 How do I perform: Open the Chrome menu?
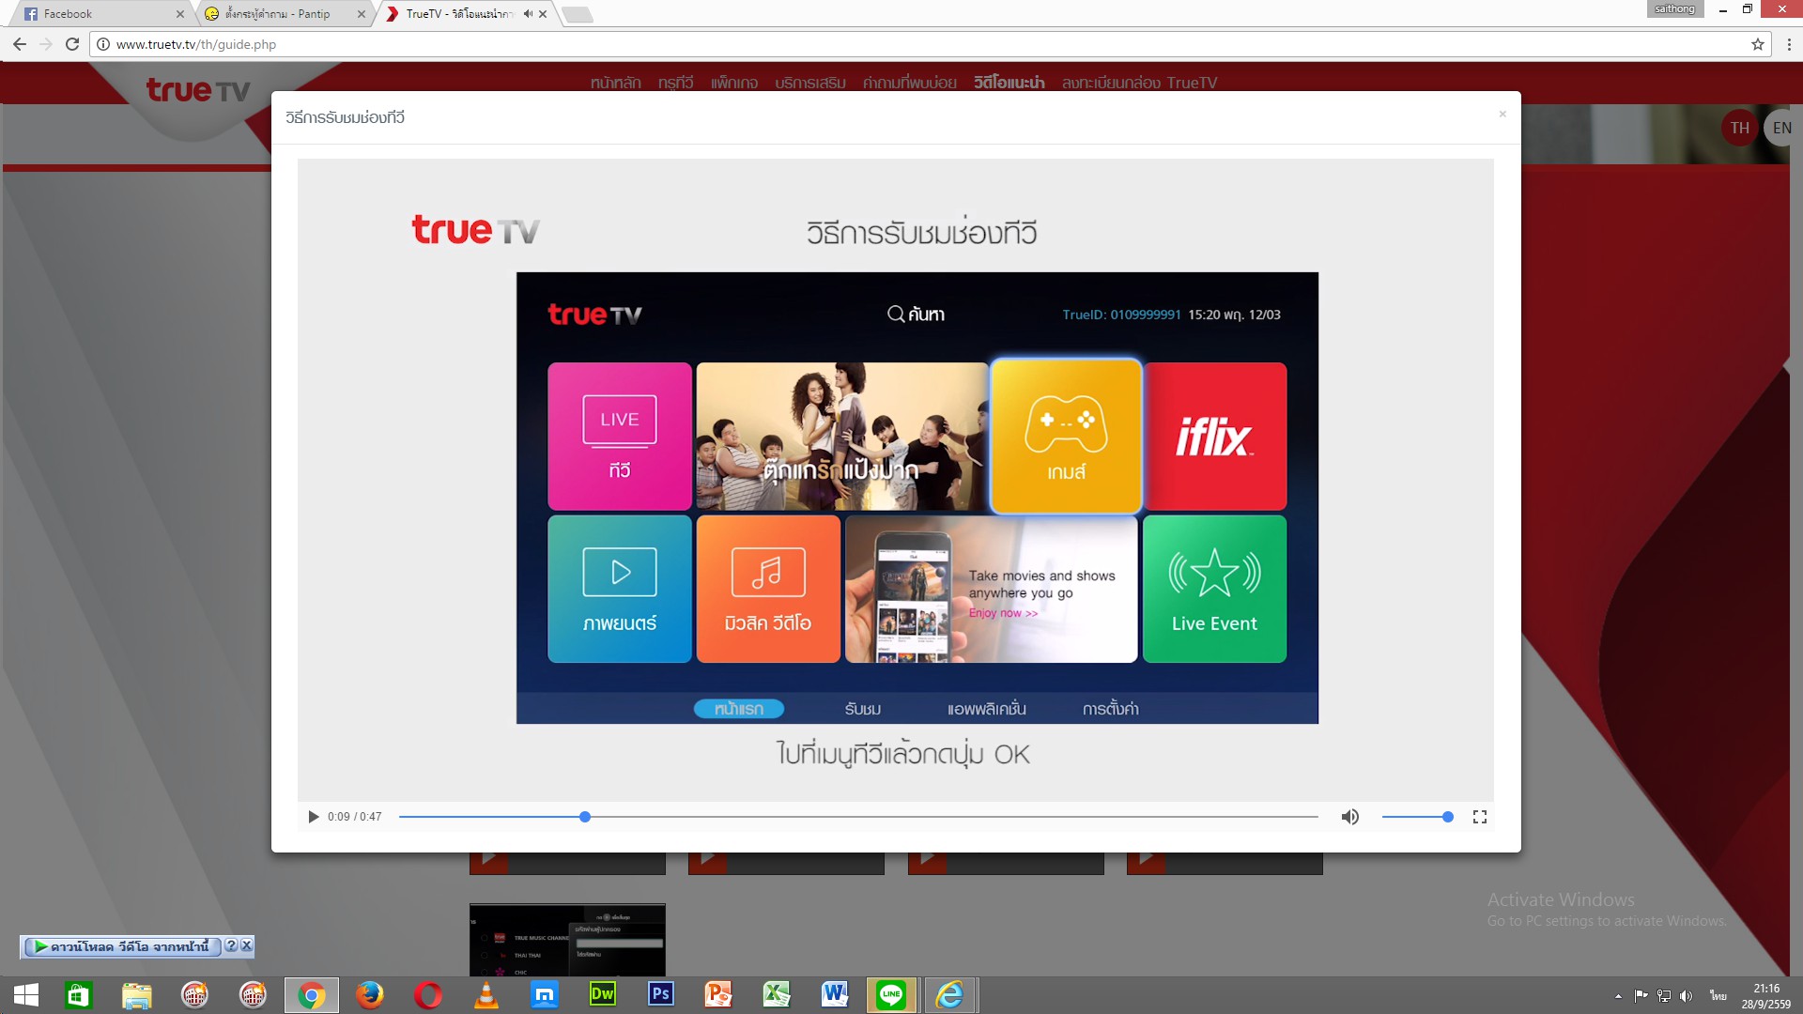point(1789,44)
